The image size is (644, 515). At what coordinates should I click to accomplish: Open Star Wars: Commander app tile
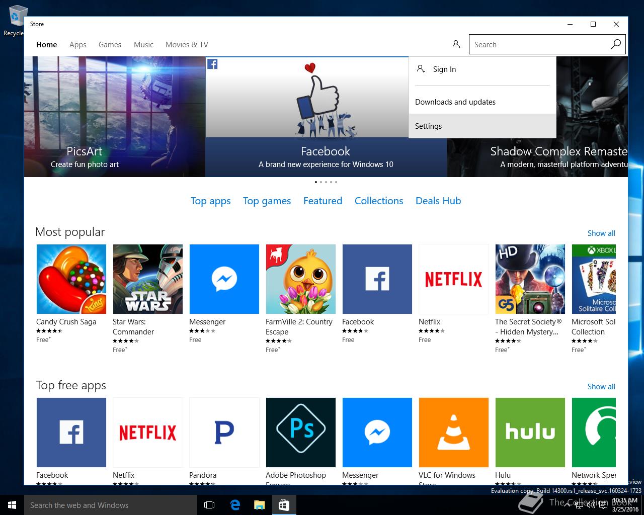point(148,279)
